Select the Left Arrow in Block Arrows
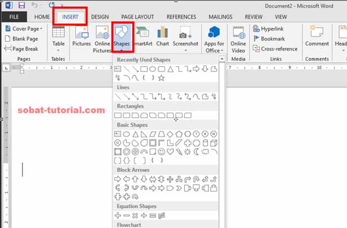 [x=126, y=179]
